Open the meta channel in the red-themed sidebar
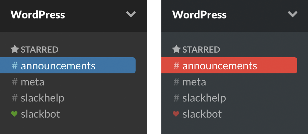 194,82
